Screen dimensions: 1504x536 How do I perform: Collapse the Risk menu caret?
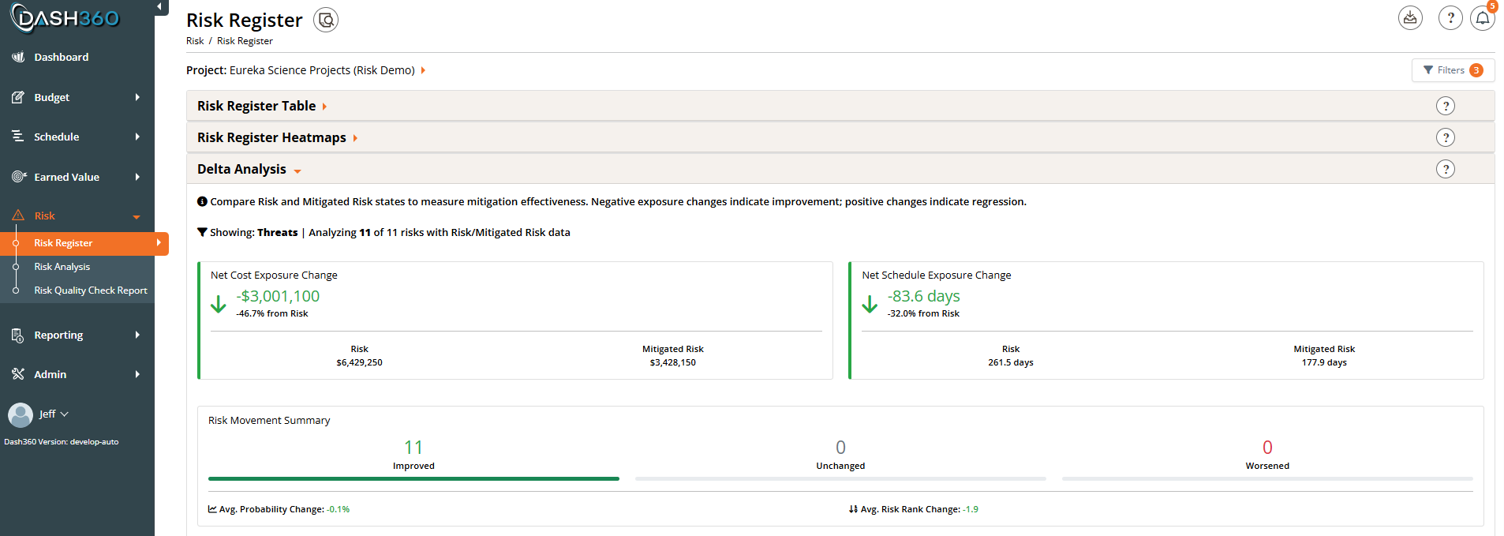tap(137, 216)
